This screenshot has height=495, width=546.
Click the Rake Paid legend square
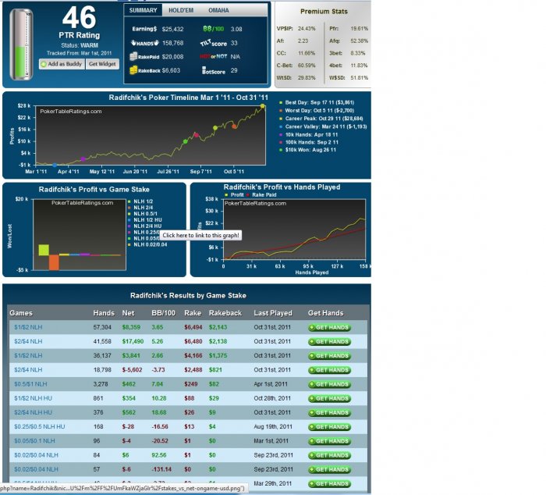pyautogui.click(x=248, y=195)
